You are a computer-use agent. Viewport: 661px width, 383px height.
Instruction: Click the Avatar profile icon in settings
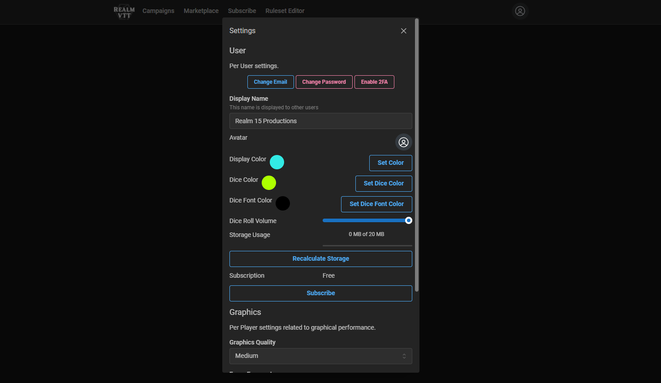[403, 142]
